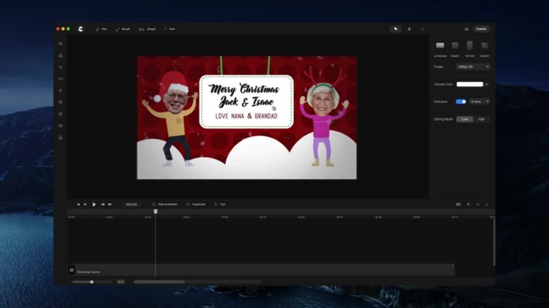Select the arrow pointer tool
The height and width of the screenshot is (308, 549).
click(395, 29)
